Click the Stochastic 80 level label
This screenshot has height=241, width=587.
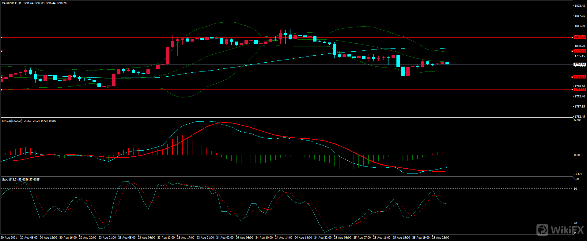(575, 189)
